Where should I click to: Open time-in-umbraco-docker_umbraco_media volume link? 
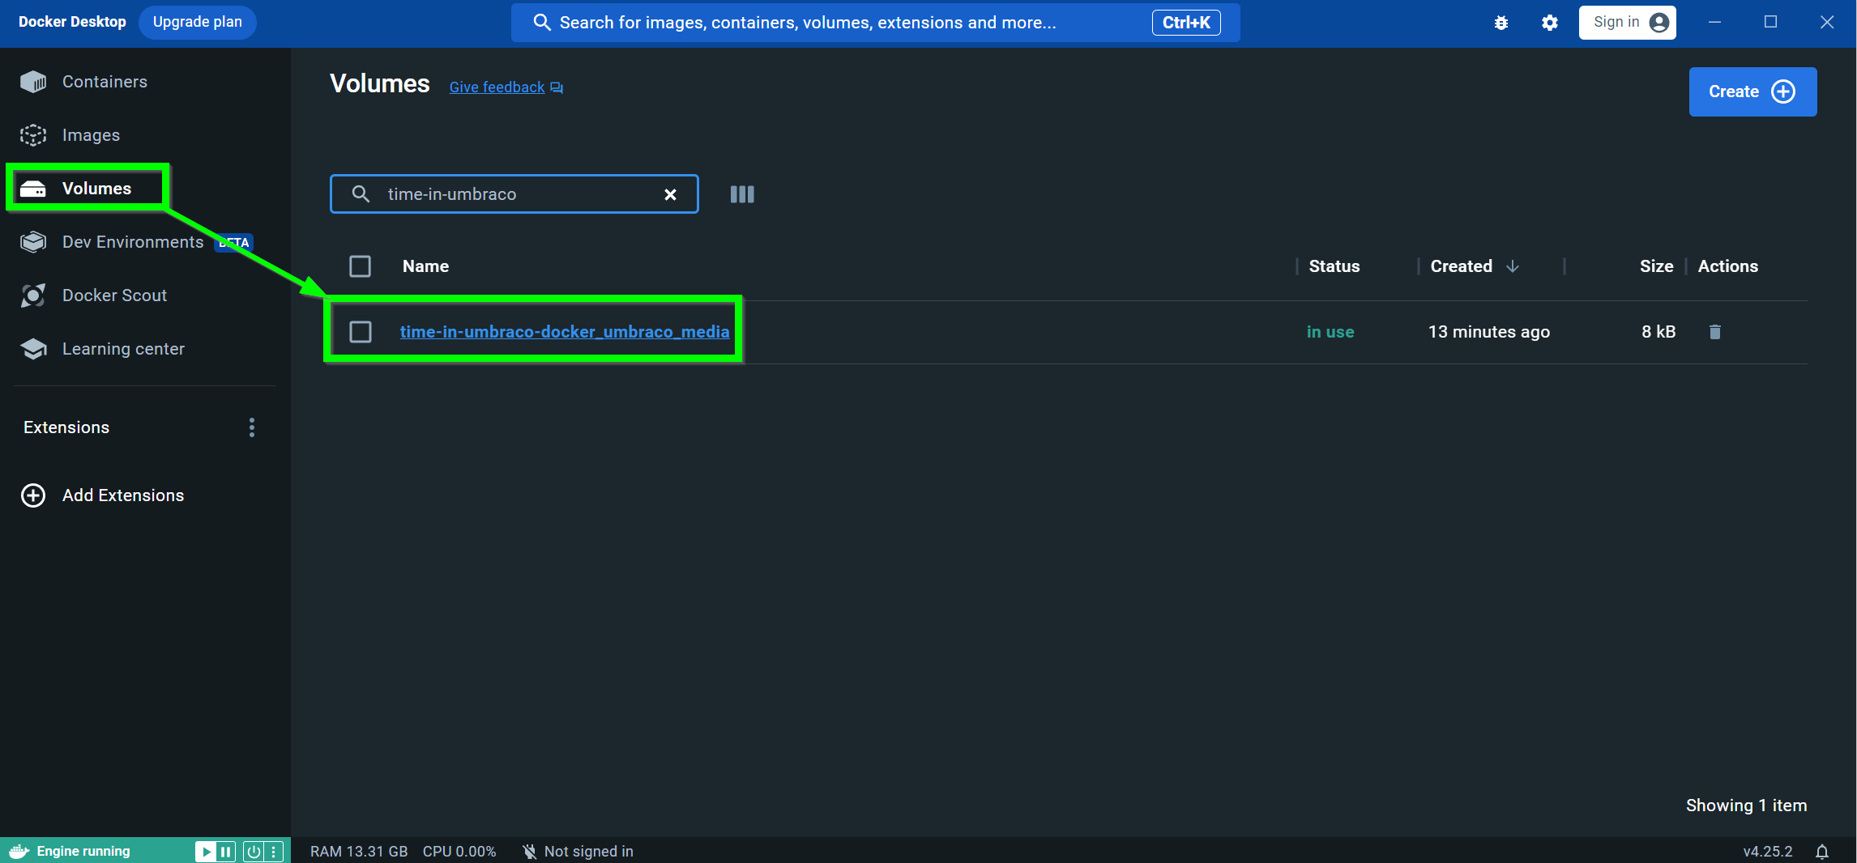[x=565, y=332]
